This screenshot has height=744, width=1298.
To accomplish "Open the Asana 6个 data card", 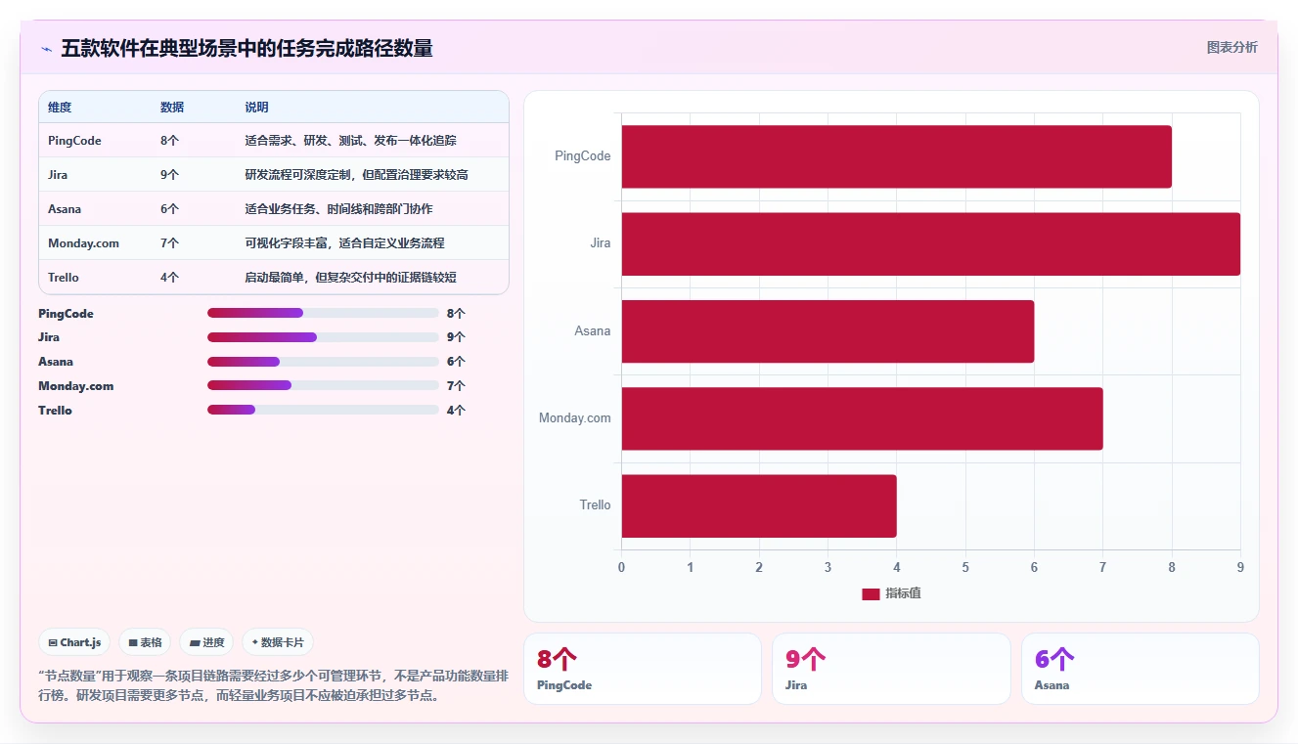I will [1141, 669].
